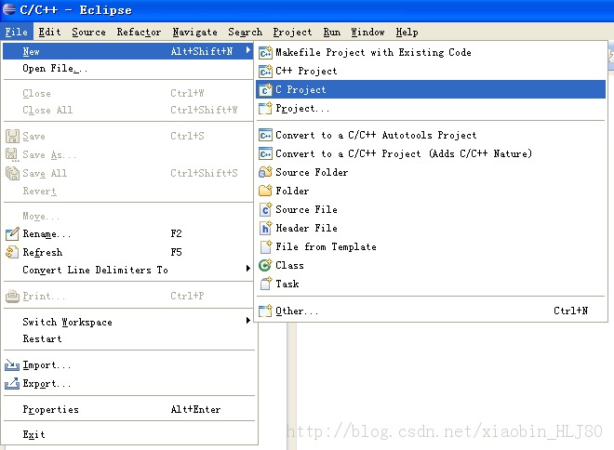Click the Source Folder icon
Image resolution: width=614 pixels, height=450 pixels.
[x=265, y=172]
